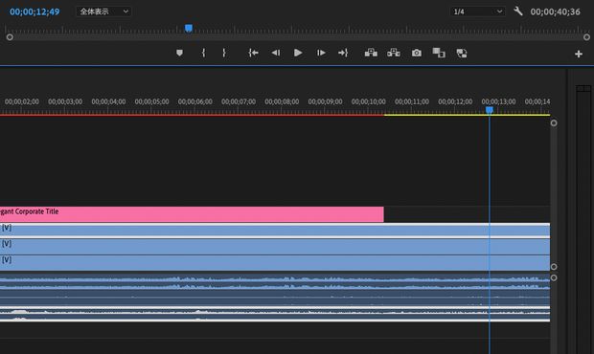Open the playback resolution dropdown 1/4

[x=477, y=11]
